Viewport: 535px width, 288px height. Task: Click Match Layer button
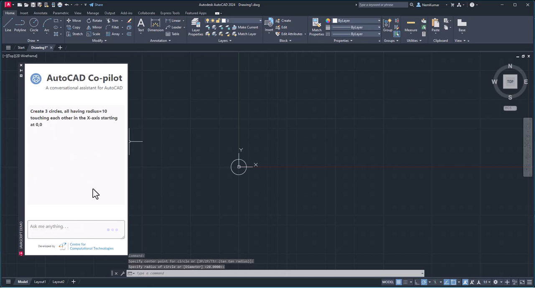tap(244, 34)
